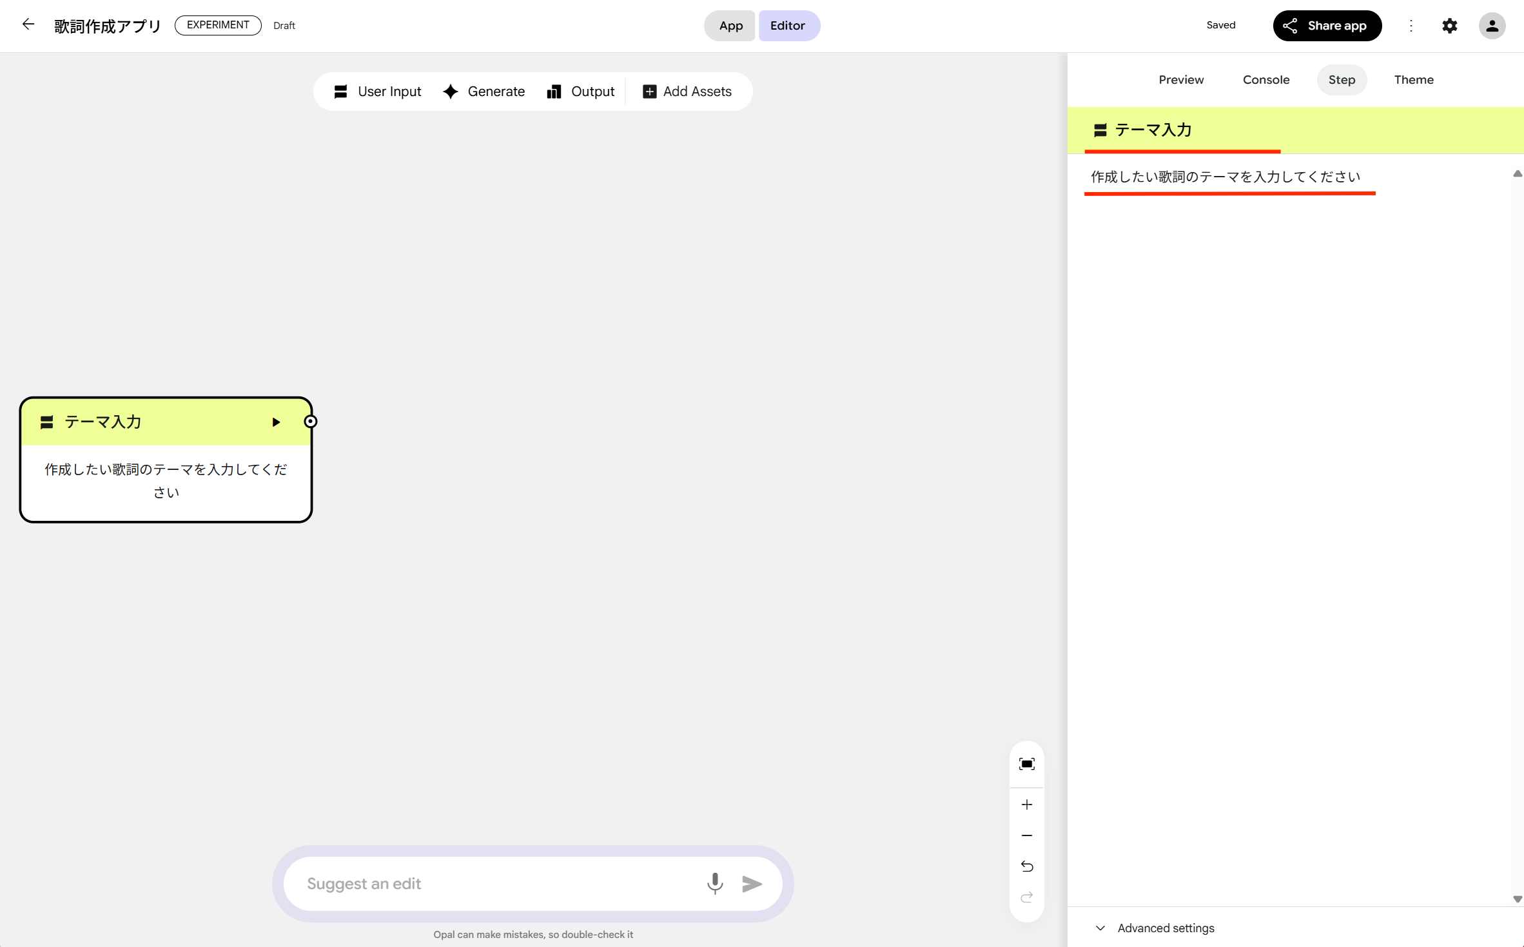
Task: Open the user account avatar
Action: [1492, 26]
